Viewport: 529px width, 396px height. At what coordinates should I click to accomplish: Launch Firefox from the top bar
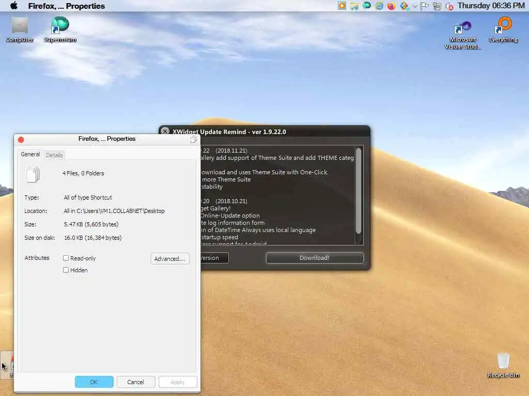click(x=392, y=6)
